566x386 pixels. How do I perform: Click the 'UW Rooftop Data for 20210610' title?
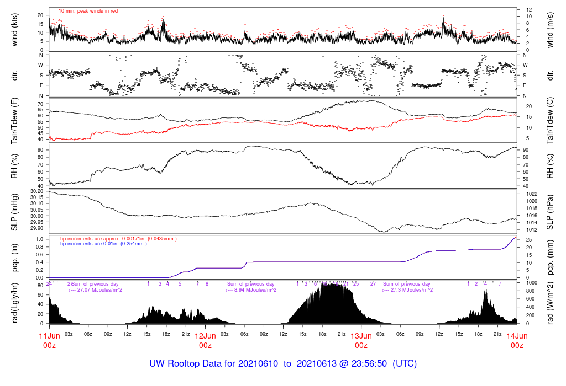point(214,364)
